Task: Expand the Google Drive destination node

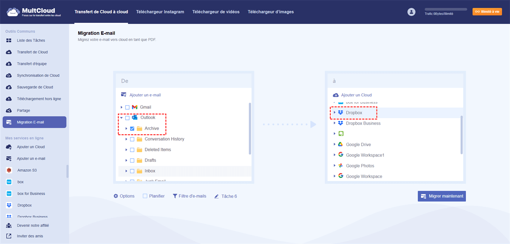Action: click(x=334, y=145)
